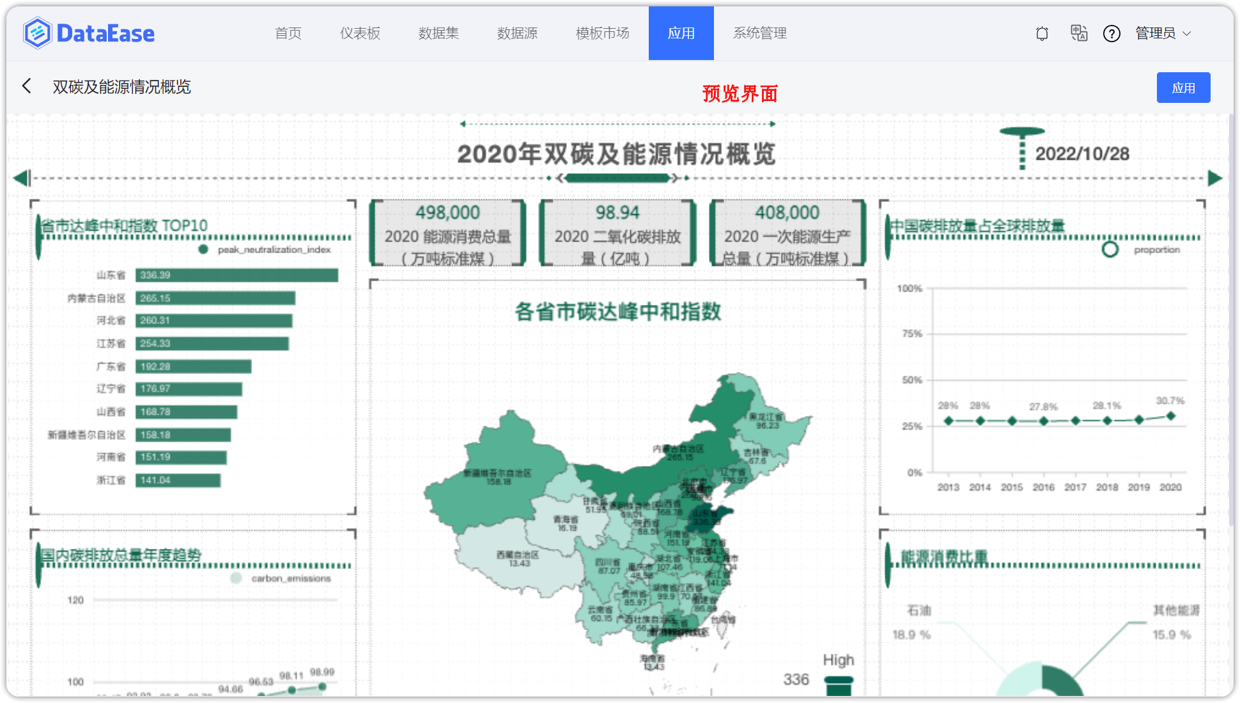Click the dashboard title 2020年双碳及能源情况概览

coord(617,154)
